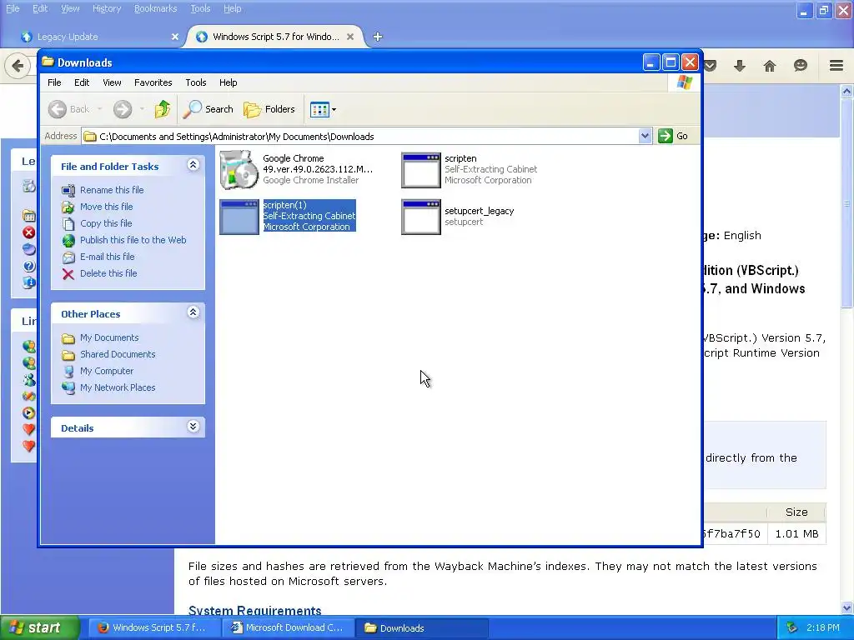854x640 pixels.
Task: Click the Copy this file icon
Action: click(68, 223)
